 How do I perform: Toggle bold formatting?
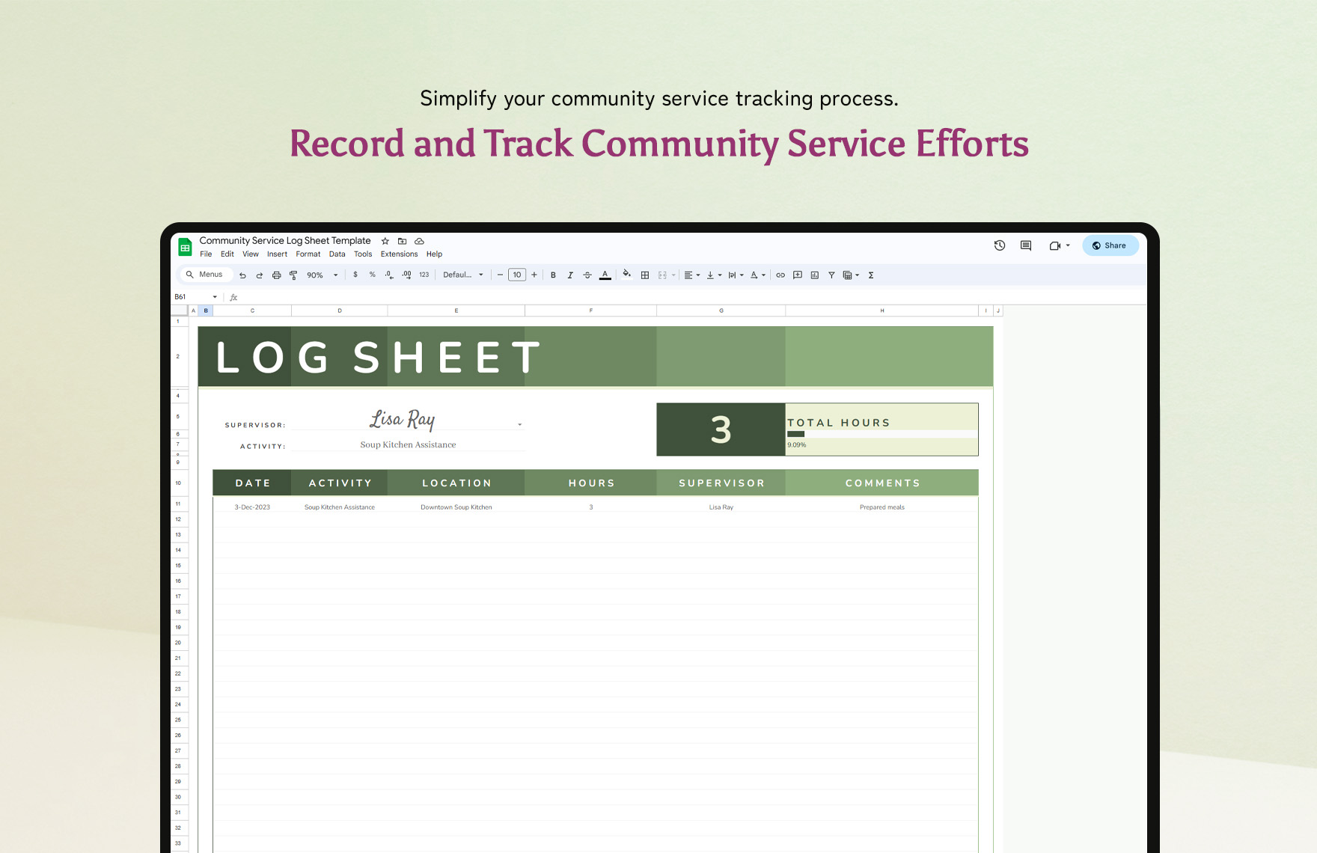pos(553,275)
